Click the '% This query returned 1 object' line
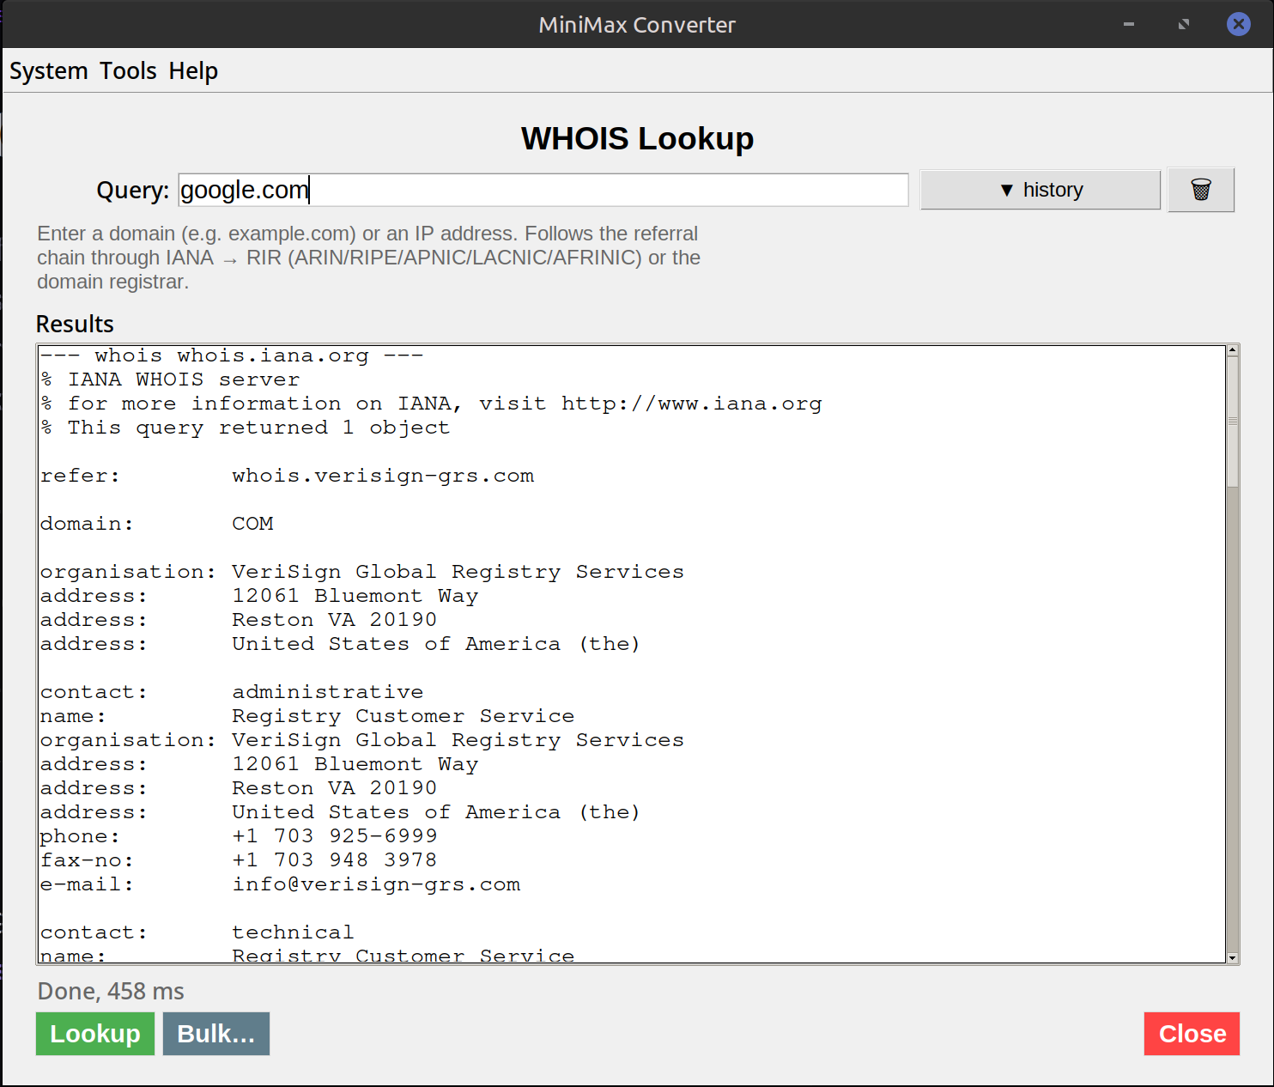1274x1087 pixels. (246, 428)
